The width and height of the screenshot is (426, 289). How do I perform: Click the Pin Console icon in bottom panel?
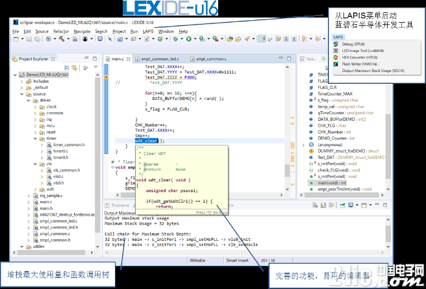342,205
